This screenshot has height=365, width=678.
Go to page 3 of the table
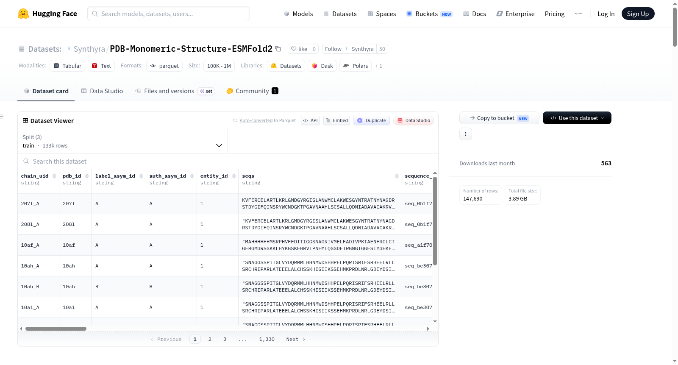(x=225, y=339)
